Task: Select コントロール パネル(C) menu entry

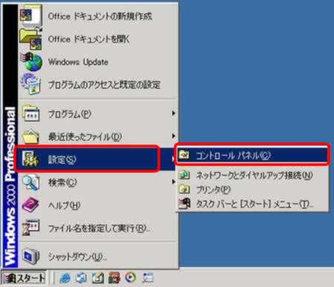Action: (252, 155)
